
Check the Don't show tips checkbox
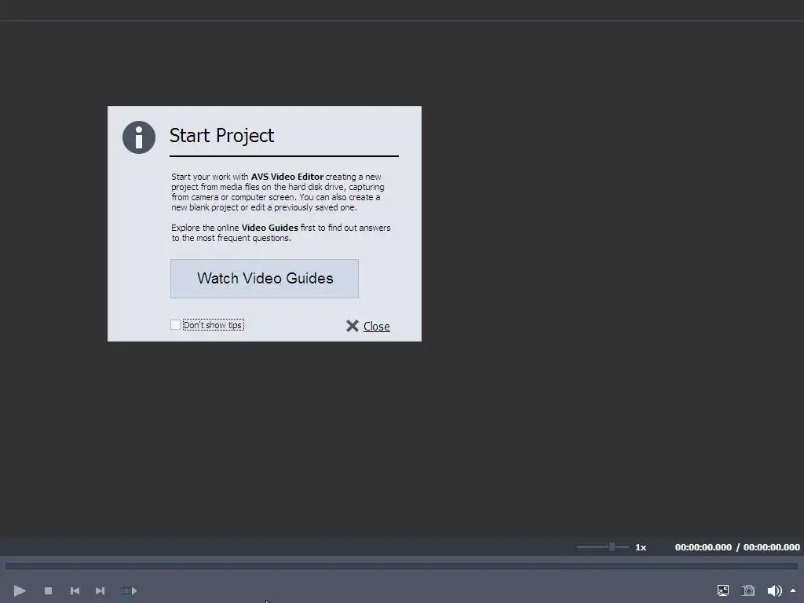point(175,324)
